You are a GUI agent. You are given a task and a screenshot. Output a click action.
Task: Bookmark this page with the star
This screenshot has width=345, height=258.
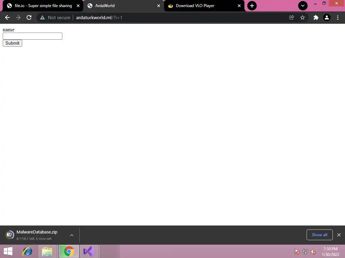(303, 17)
